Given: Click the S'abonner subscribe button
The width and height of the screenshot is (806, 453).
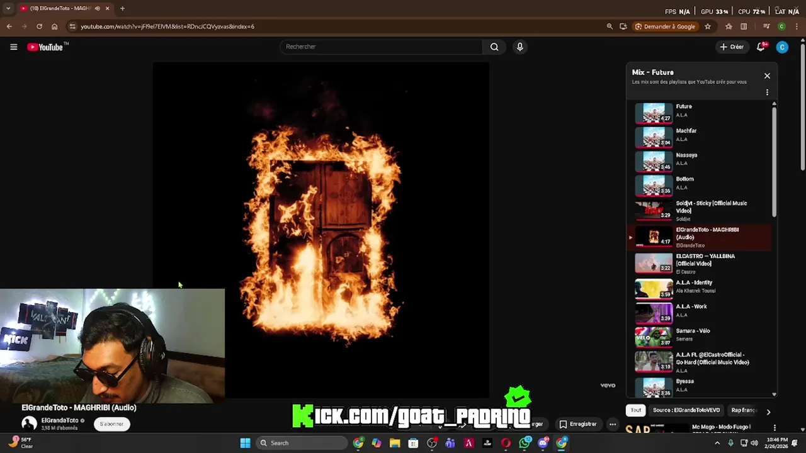Looking at the screenshot, I should (x=111, y=424).
